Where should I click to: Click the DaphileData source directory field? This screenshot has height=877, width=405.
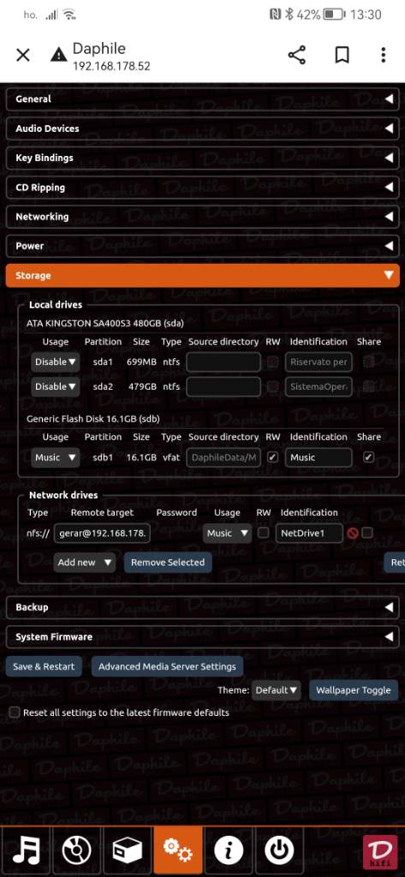pyautogui.click(x=223, y=457)
